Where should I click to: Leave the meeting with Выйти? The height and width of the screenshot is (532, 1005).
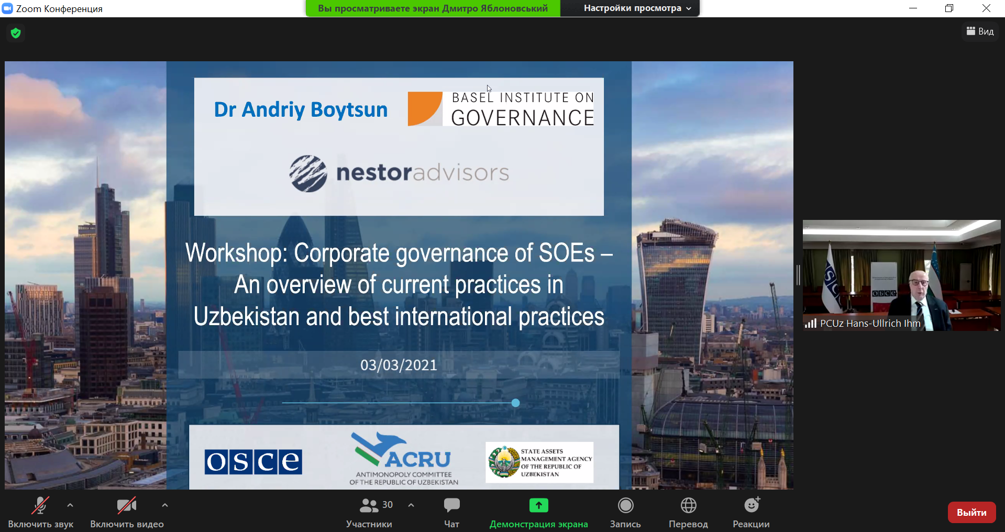tap(971, 513)
